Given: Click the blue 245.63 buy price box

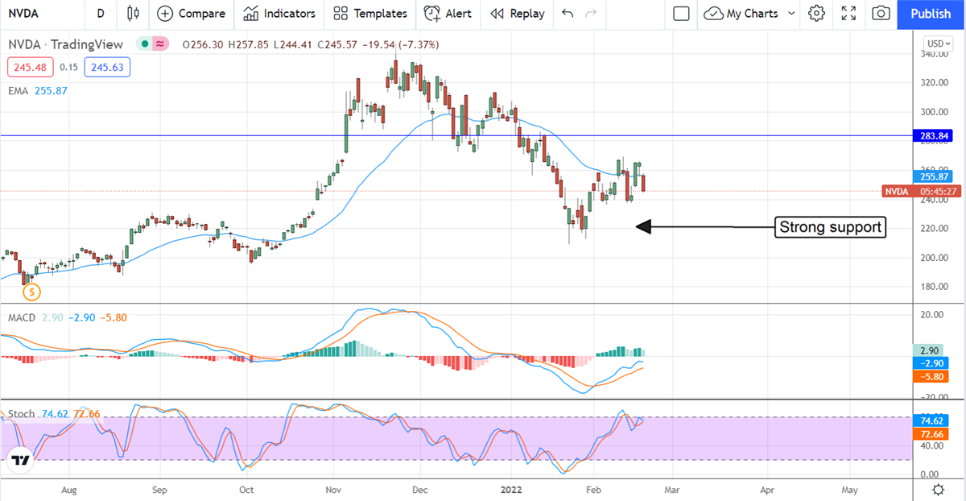Looking at the screenshot, I should coord(107,68).
